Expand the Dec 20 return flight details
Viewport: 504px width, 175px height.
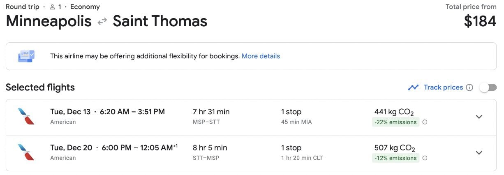click(479, 152)
